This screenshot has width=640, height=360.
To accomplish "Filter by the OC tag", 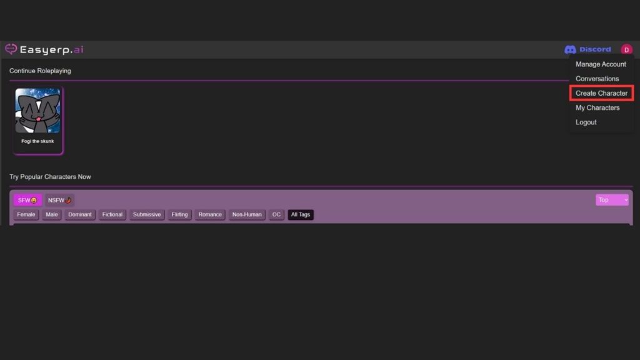I will coord(276,214).
